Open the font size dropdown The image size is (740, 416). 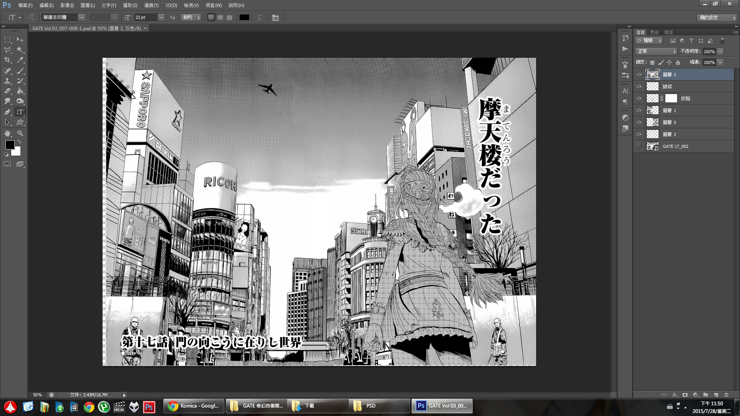tap(161, 18)
